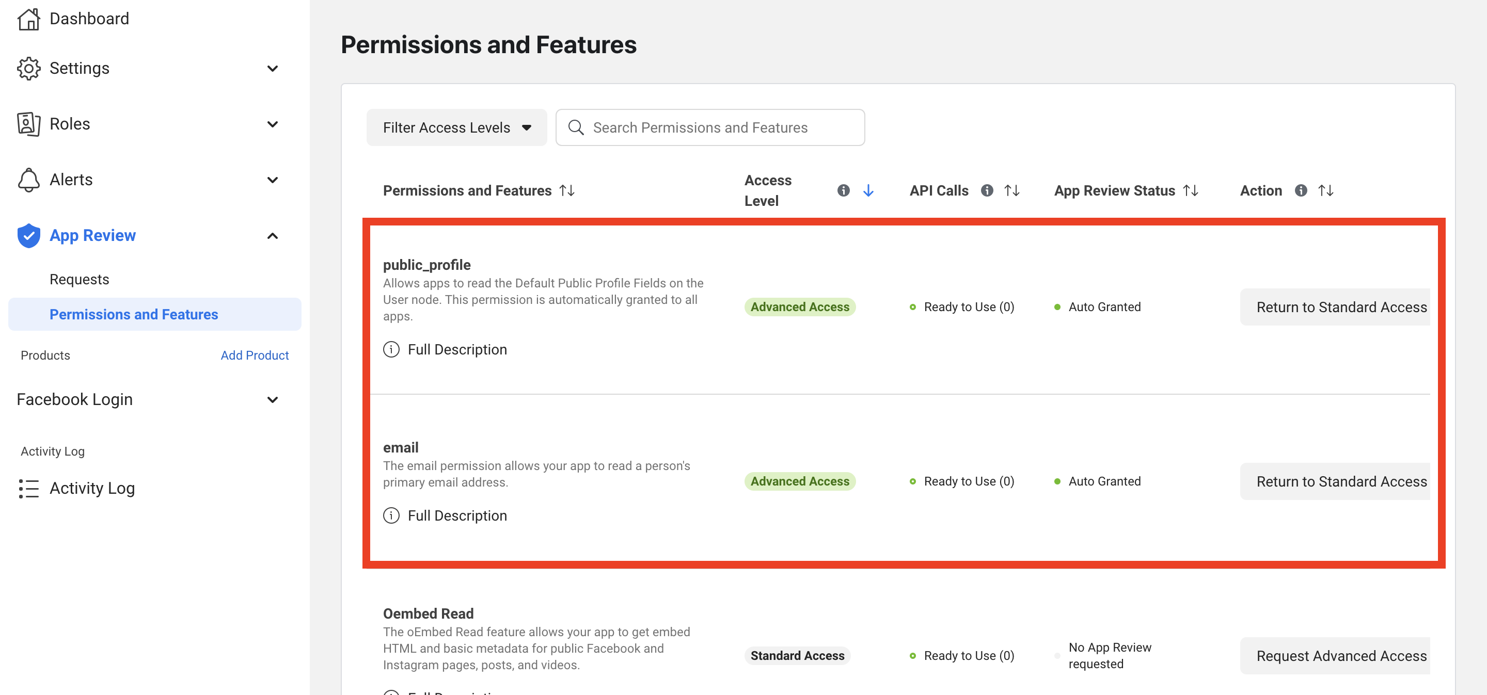Click the API Calls info icon

[x=987, y=190]
